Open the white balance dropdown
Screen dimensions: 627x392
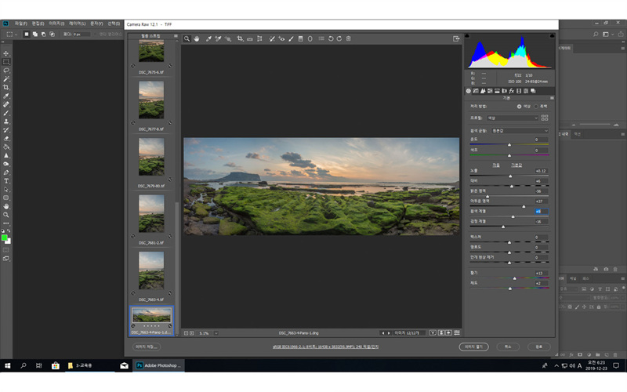[520, 131]
